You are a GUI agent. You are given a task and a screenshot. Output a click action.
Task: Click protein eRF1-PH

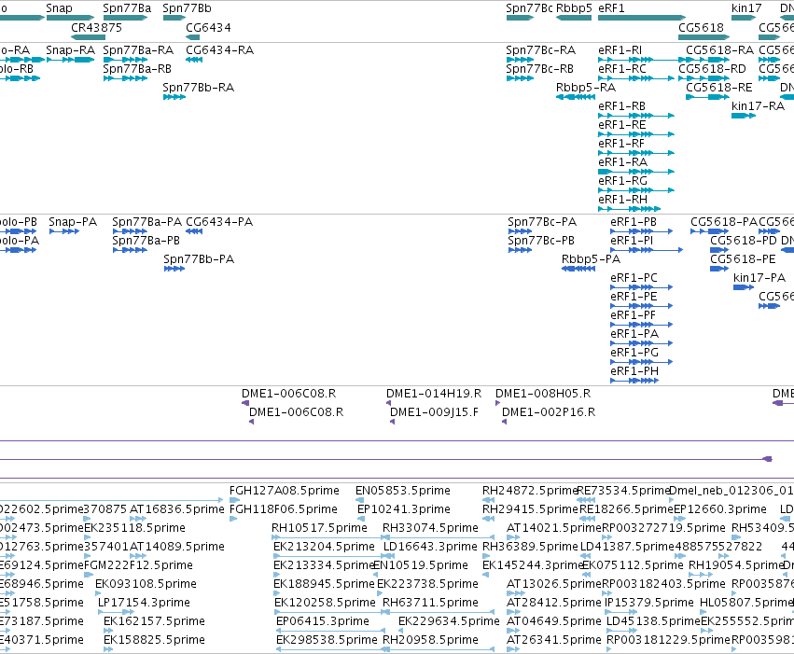634,381
